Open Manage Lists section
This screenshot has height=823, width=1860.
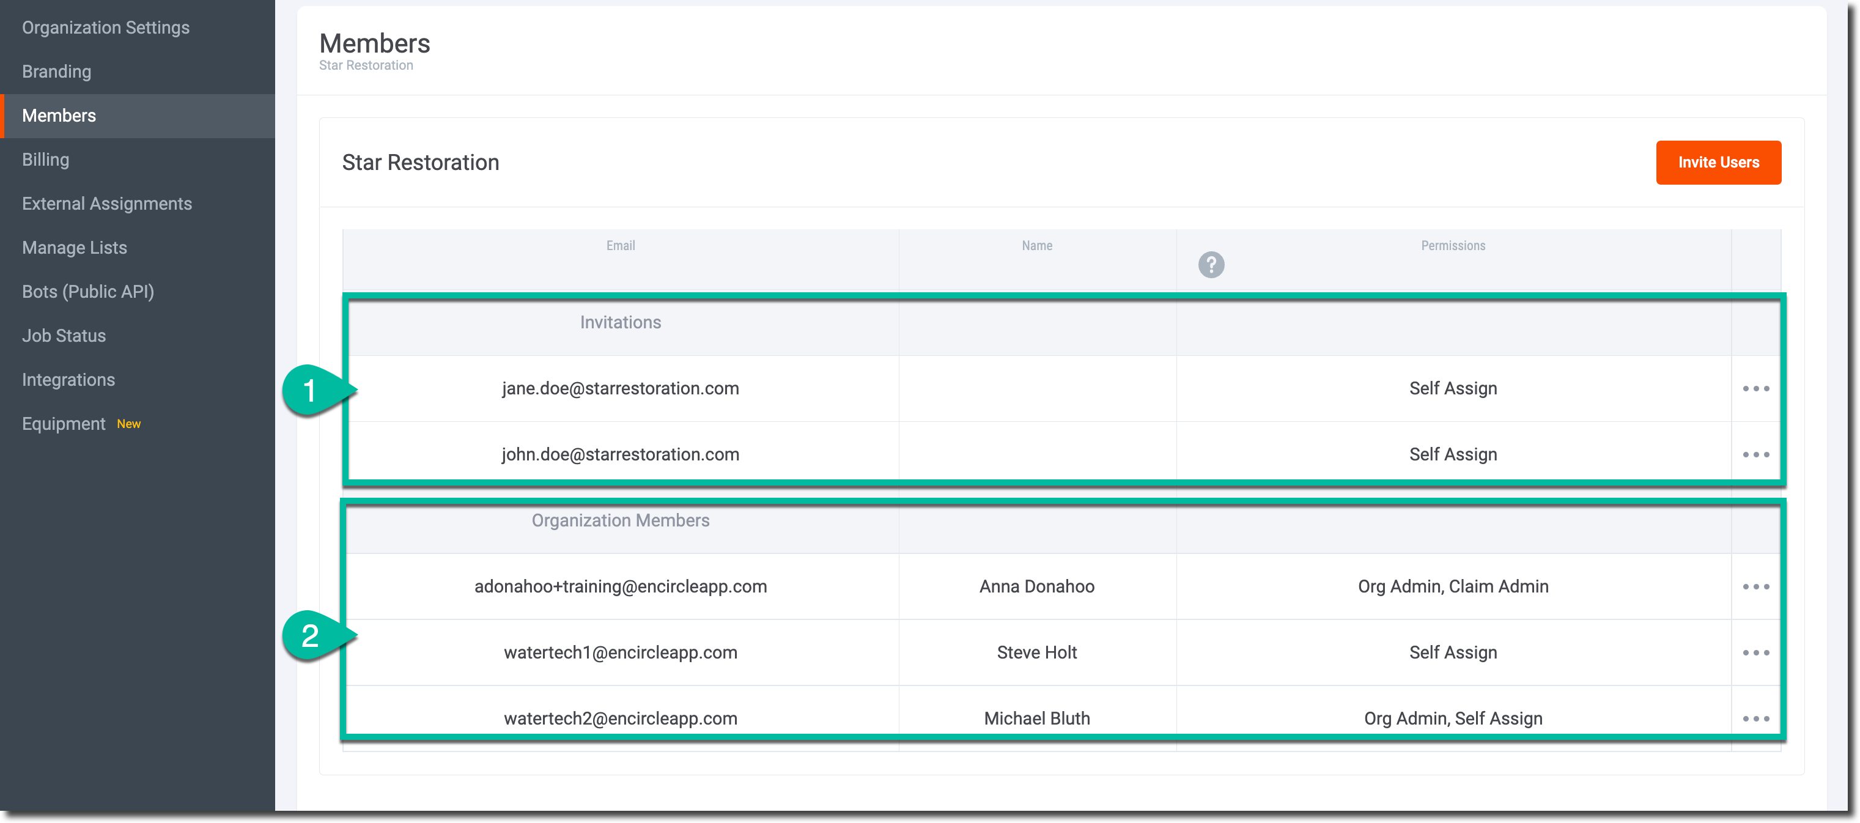click(75, 248)
